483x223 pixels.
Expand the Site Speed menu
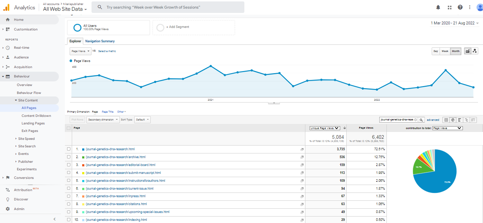26,139
